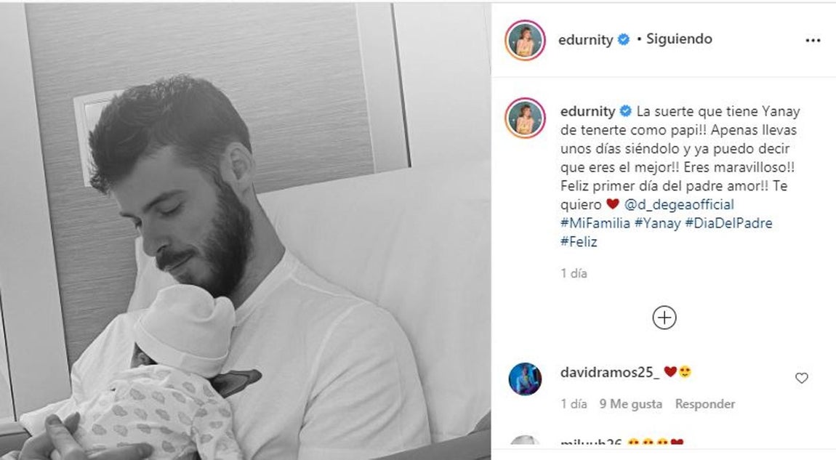Viewport: 836px width, 460px height.
Task: Open the three-dot more options menu
Action: pyautogui.click(x=813, y=41)
